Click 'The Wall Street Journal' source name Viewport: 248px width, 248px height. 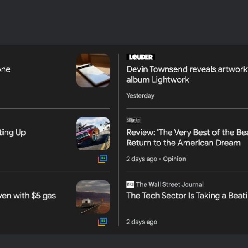pyautogui.click(x=169, y=184)
